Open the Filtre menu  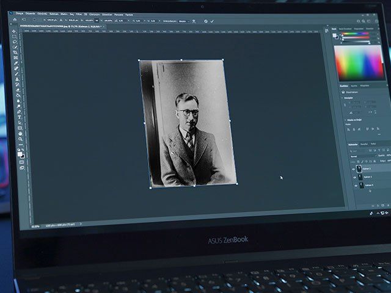[79, 14]
